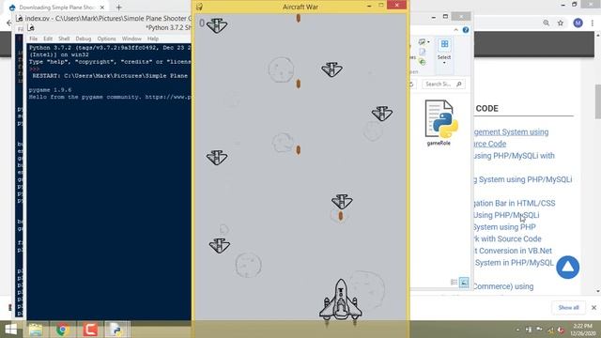Image resolution: width=601 pixels, height=338 pixels.
Task: Open the Chrome three-dot menu
Action: (593, 23)
